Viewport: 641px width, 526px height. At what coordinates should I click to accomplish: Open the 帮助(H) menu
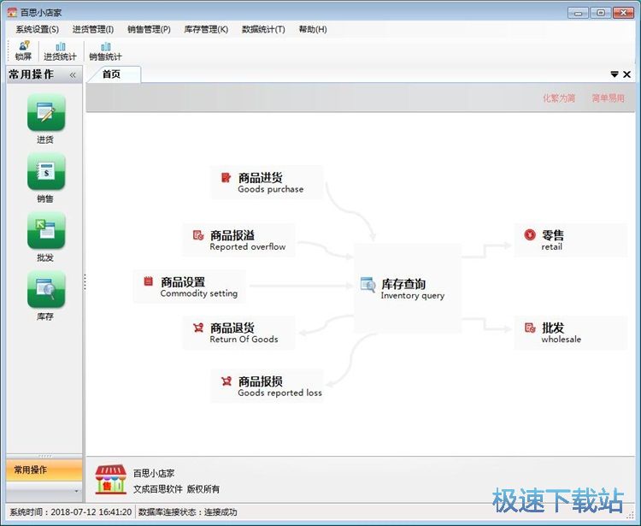click(313, 29)
